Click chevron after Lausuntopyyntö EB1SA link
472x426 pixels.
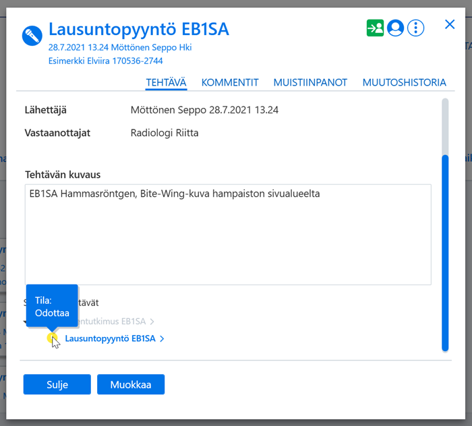(162, 339)
